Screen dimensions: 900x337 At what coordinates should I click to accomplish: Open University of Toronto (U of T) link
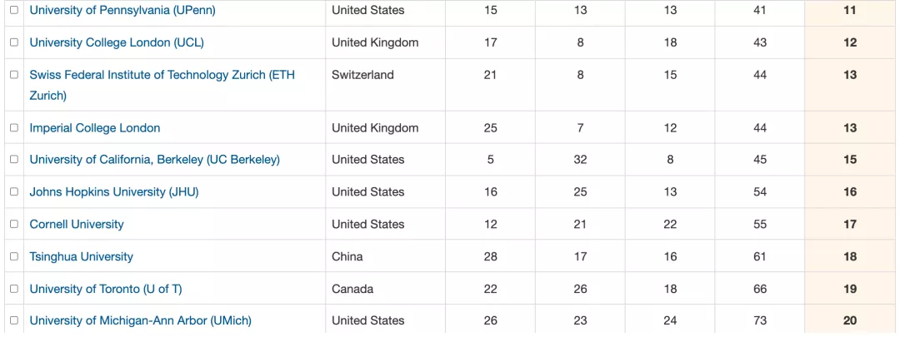click(106, 289)
